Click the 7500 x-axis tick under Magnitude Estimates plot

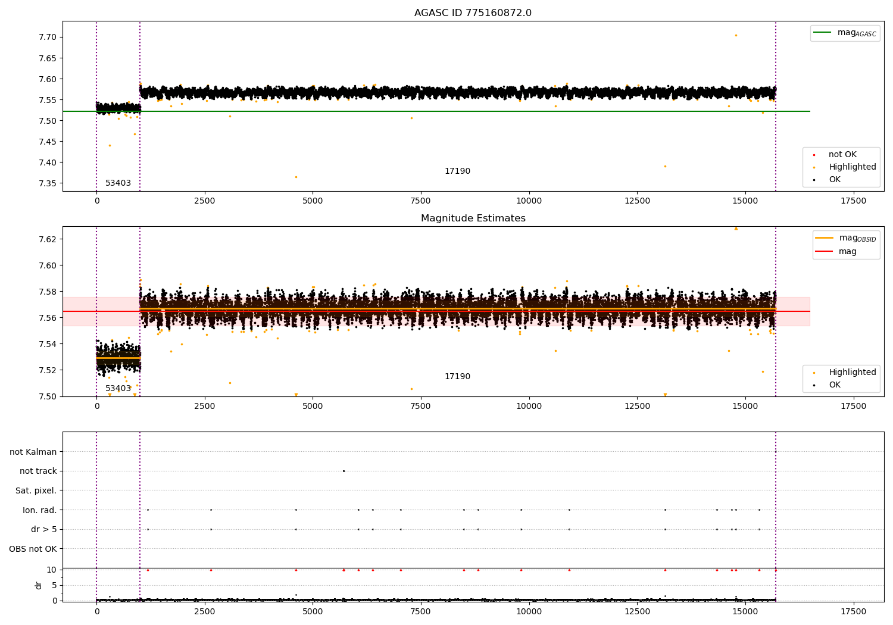coord(421,407)
